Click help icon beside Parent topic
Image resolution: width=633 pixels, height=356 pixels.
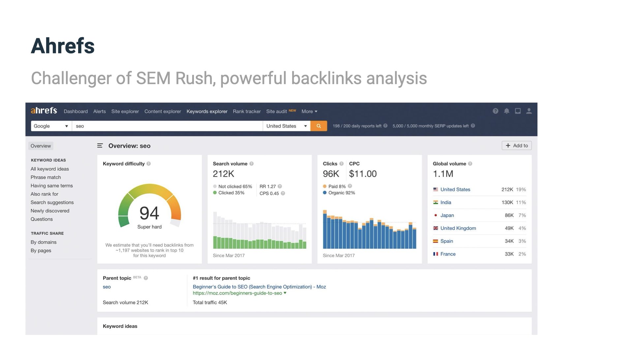(x=146, y=278)
